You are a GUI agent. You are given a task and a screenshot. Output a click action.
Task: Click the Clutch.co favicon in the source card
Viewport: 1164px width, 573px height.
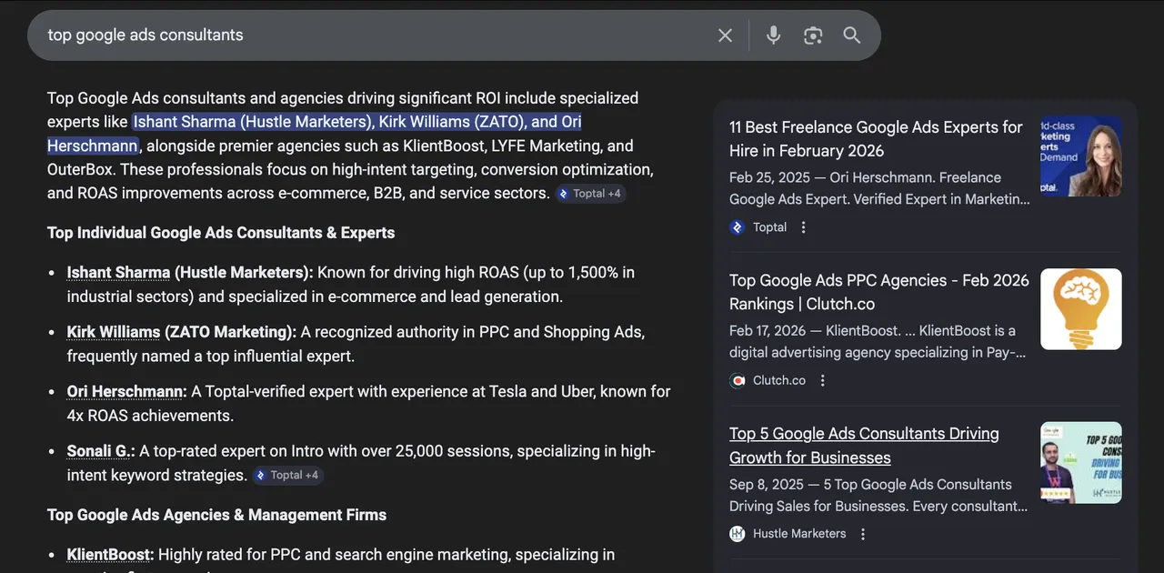pos(738,380)
